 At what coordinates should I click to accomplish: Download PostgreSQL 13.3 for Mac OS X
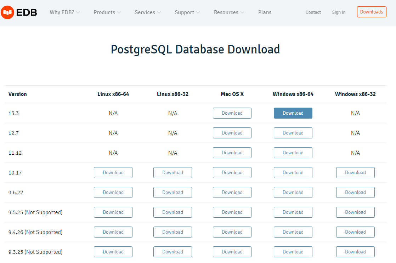coord(232,113)
